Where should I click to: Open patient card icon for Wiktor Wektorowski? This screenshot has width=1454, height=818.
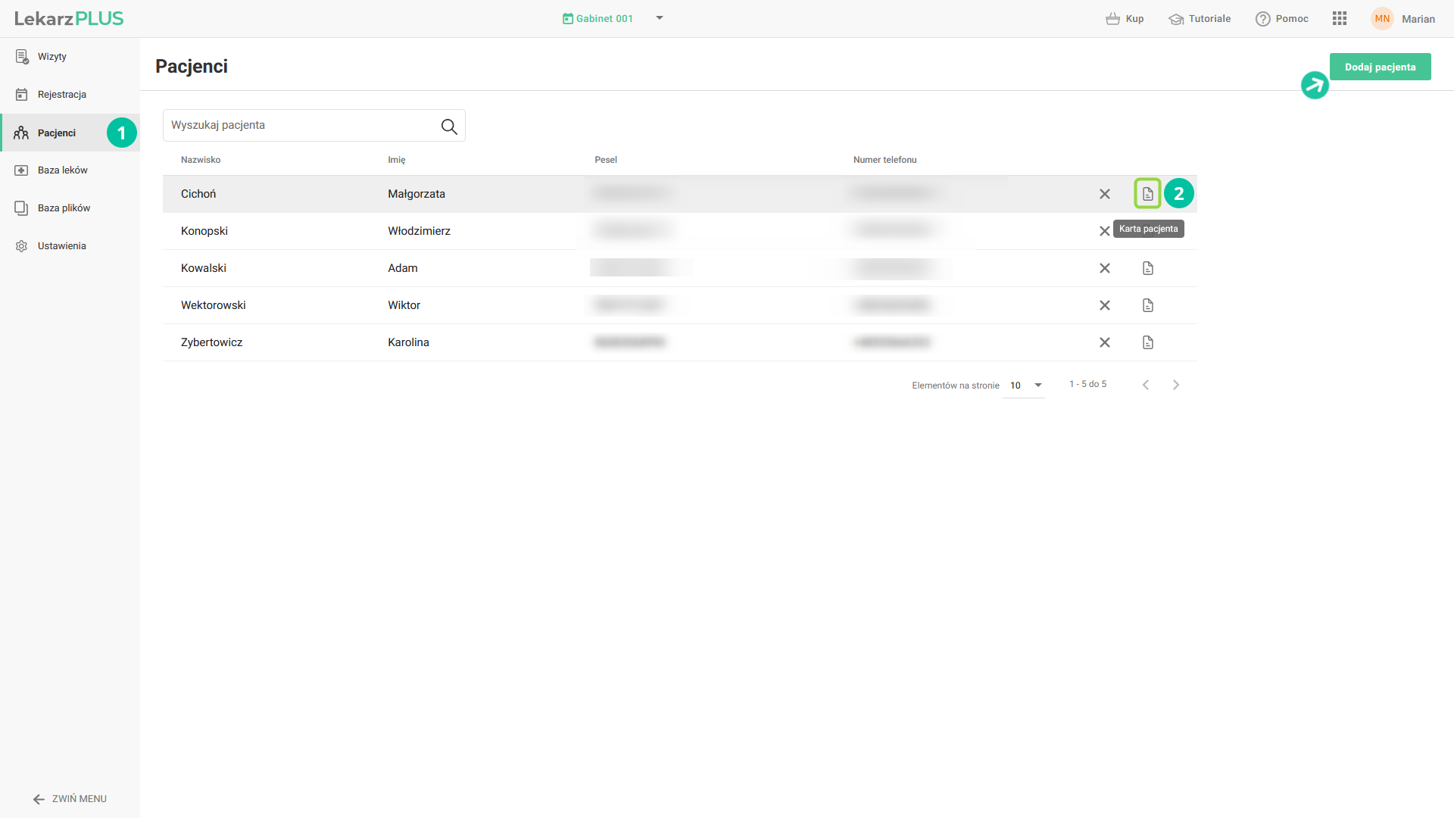(x=1147, y=305)
